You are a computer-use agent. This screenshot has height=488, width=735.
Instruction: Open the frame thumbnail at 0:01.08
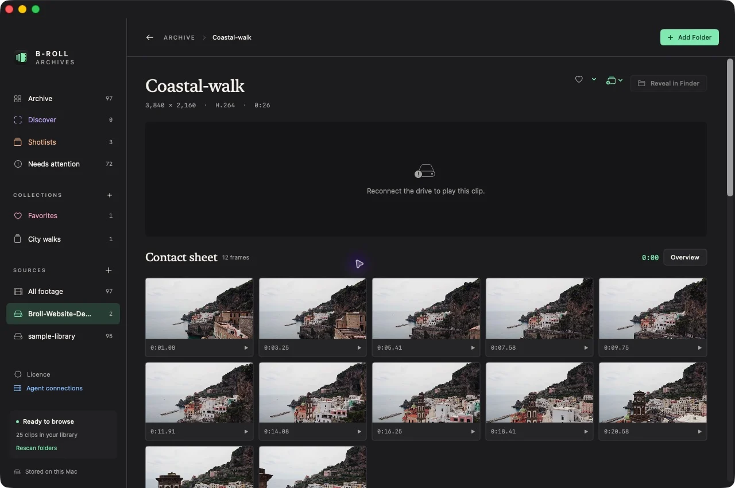[x=199, y=309]
